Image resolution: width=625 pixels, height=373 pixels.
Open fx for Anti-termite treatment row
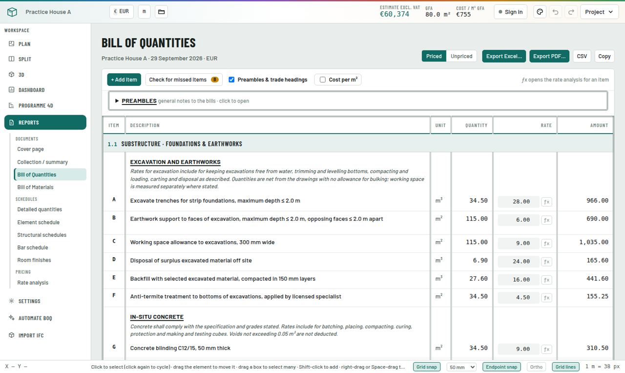[546, 298]
